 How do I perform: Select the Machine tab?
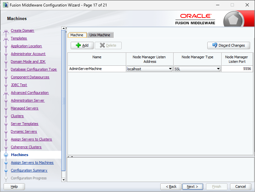point(77,35)
